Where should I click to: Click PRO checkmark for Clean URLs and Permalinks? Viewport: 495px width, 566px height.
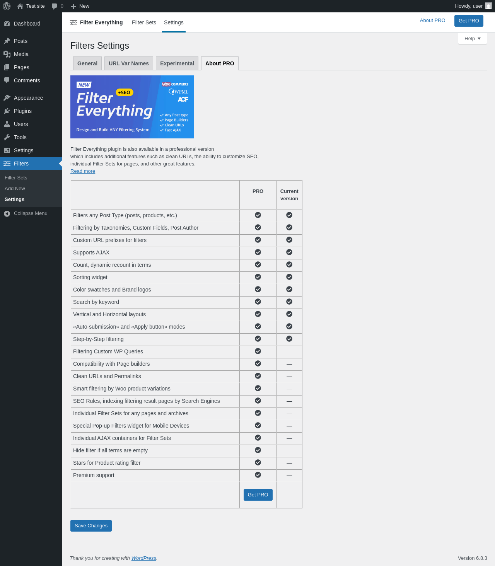point(258,376)
